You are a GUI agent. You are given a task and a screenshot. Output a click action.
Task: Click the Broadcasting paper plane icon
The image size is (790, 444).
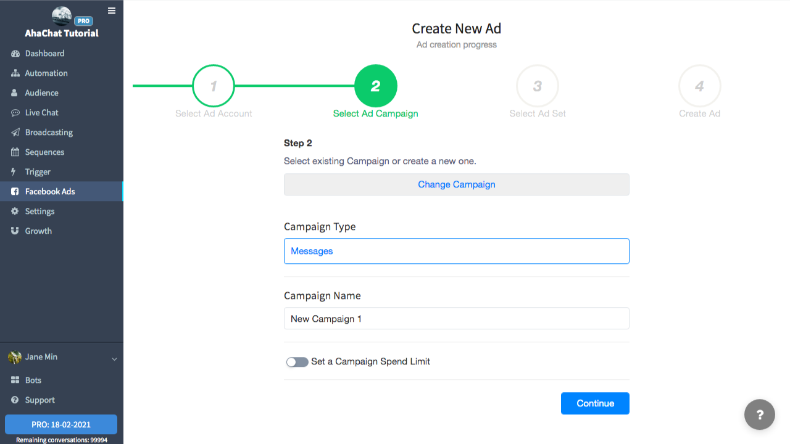tap(15, 133)
